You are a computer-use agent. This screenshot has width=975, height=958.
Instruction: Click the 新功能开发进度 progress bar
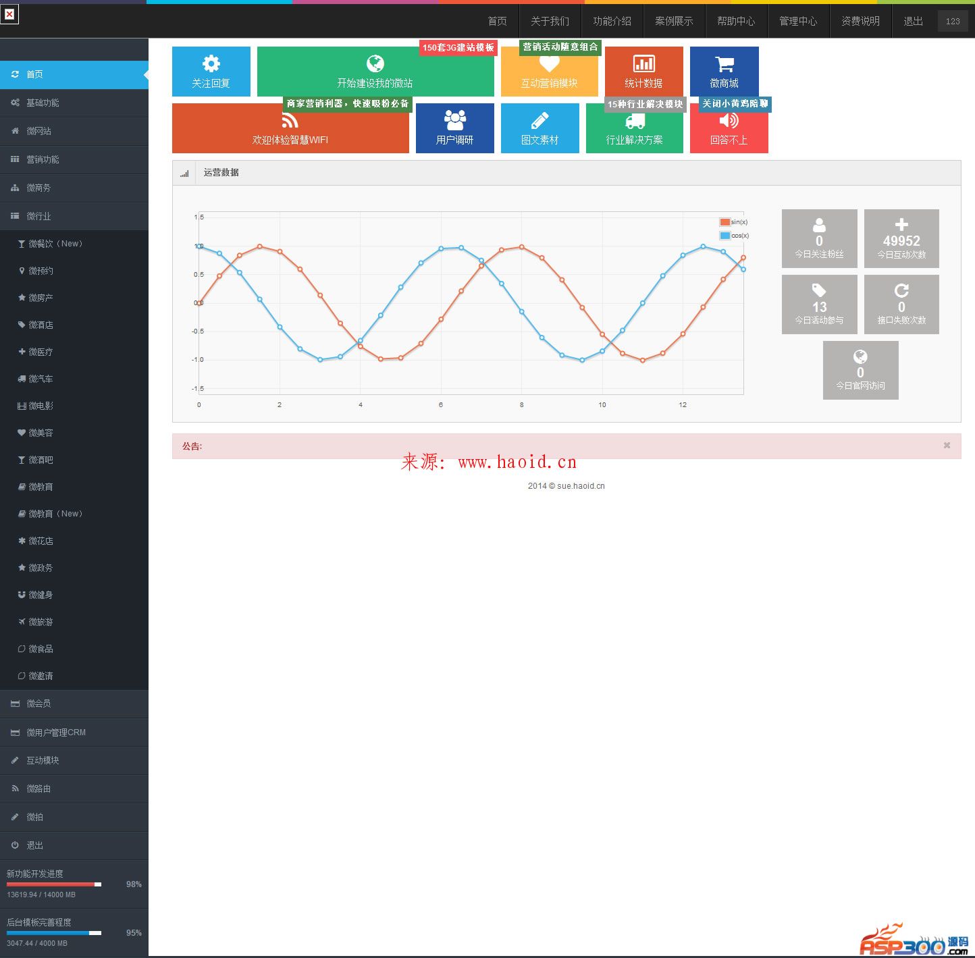[x=54, y=884]
